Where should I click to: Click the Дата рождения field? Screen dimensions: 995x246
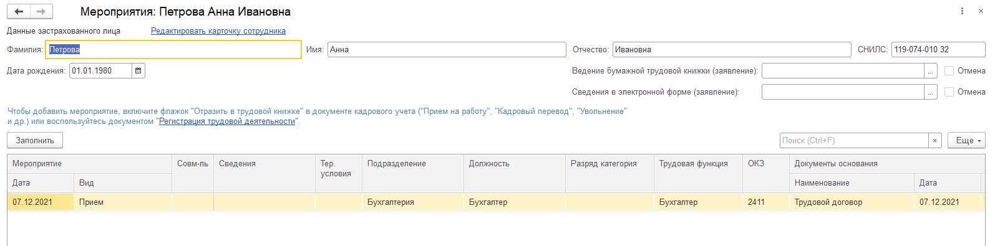101,71
